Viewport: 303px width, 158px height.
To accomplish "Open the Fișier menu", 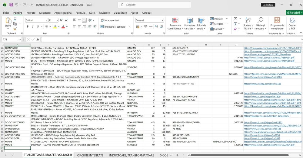I will coord(6,13).
